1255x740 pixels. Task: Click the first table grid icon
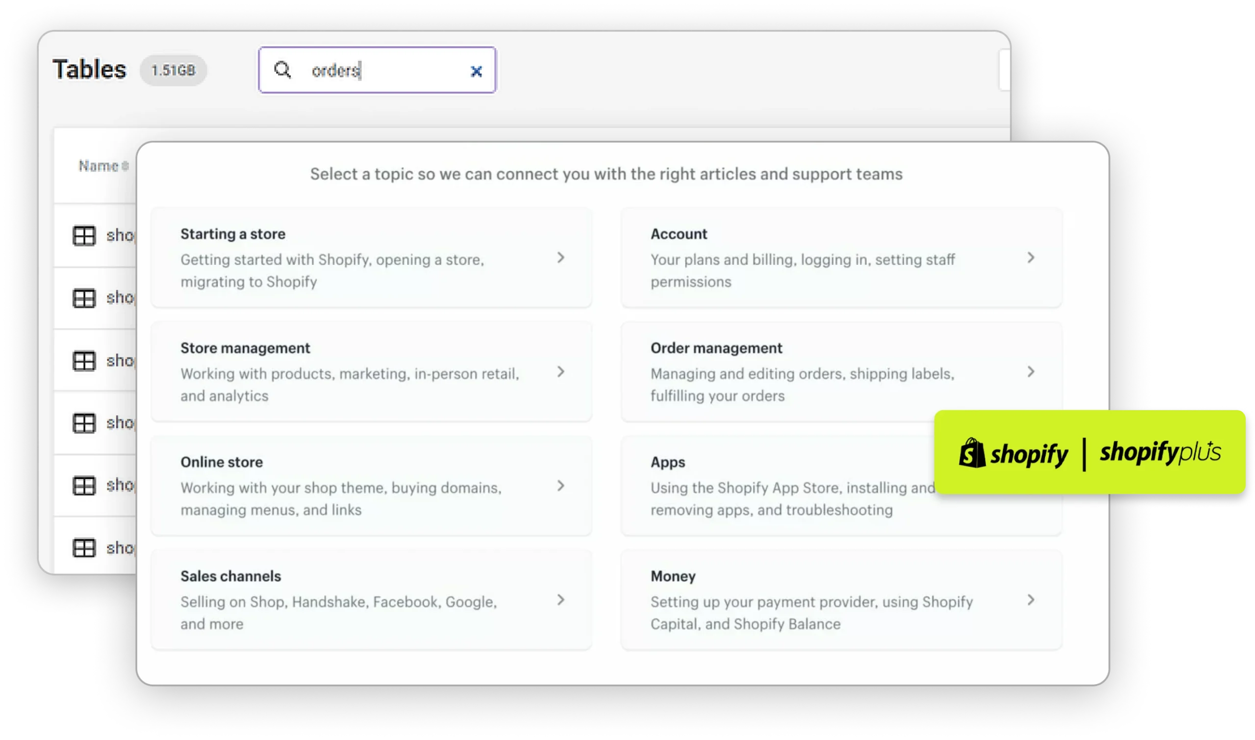click(x=84, y=235)
